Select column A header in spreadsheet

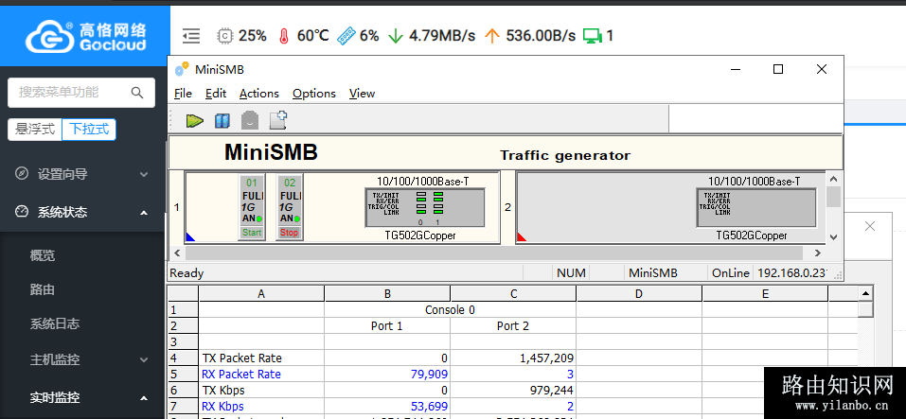click(x=261, y=294)
